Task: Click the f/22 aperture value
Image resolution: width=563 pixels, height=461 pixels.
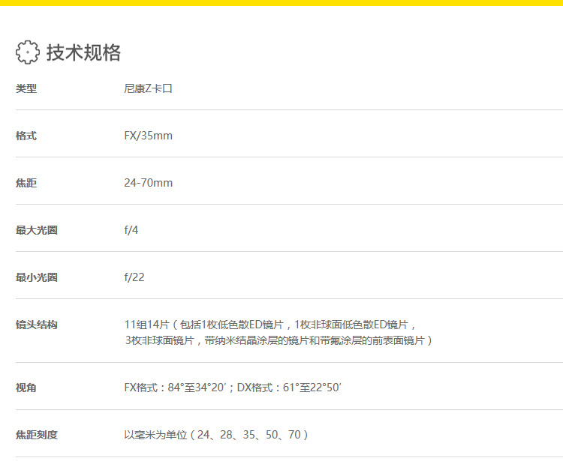Action: [x=134, y=277]
